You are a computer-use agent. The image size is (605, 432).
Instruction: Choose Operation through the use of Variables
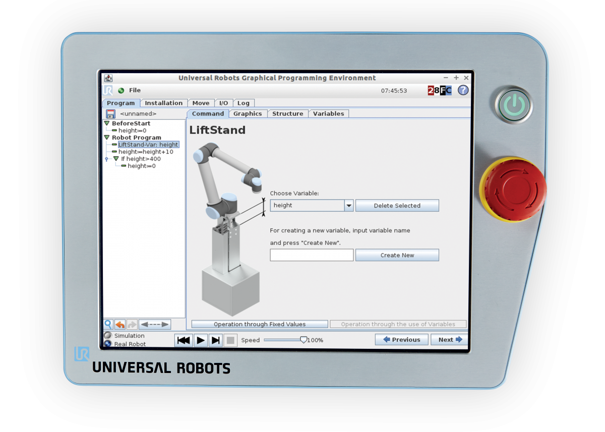[x=398, y=324]
